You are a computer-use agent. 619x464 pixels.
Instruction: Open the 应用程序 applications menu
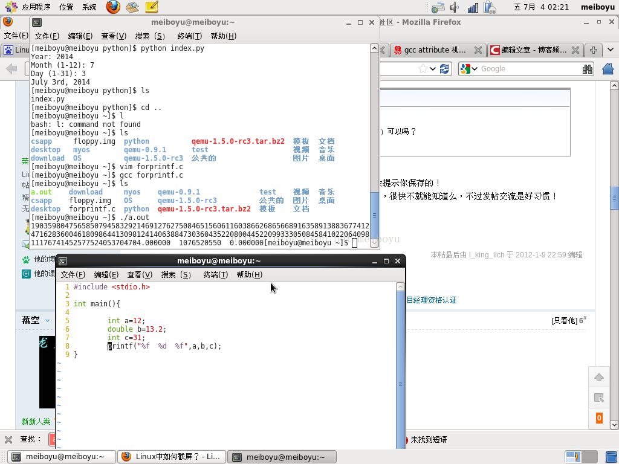[36, 7]
